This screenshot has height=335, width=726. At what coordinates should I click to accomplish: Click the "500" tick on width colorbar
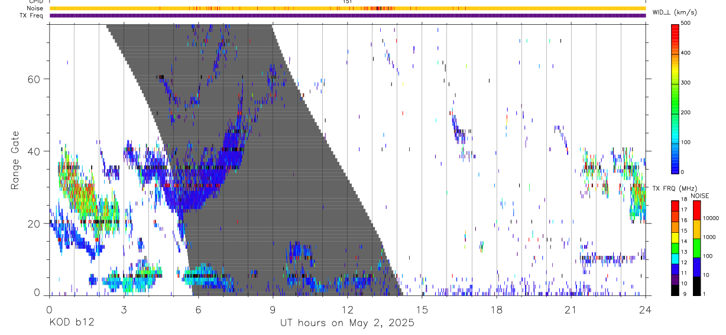686,23
